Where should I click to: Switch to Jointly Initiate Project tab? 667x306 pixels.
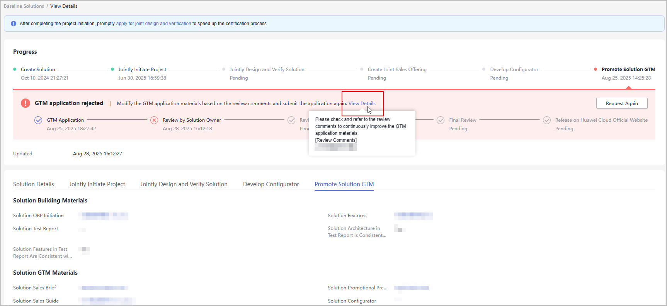97,184
